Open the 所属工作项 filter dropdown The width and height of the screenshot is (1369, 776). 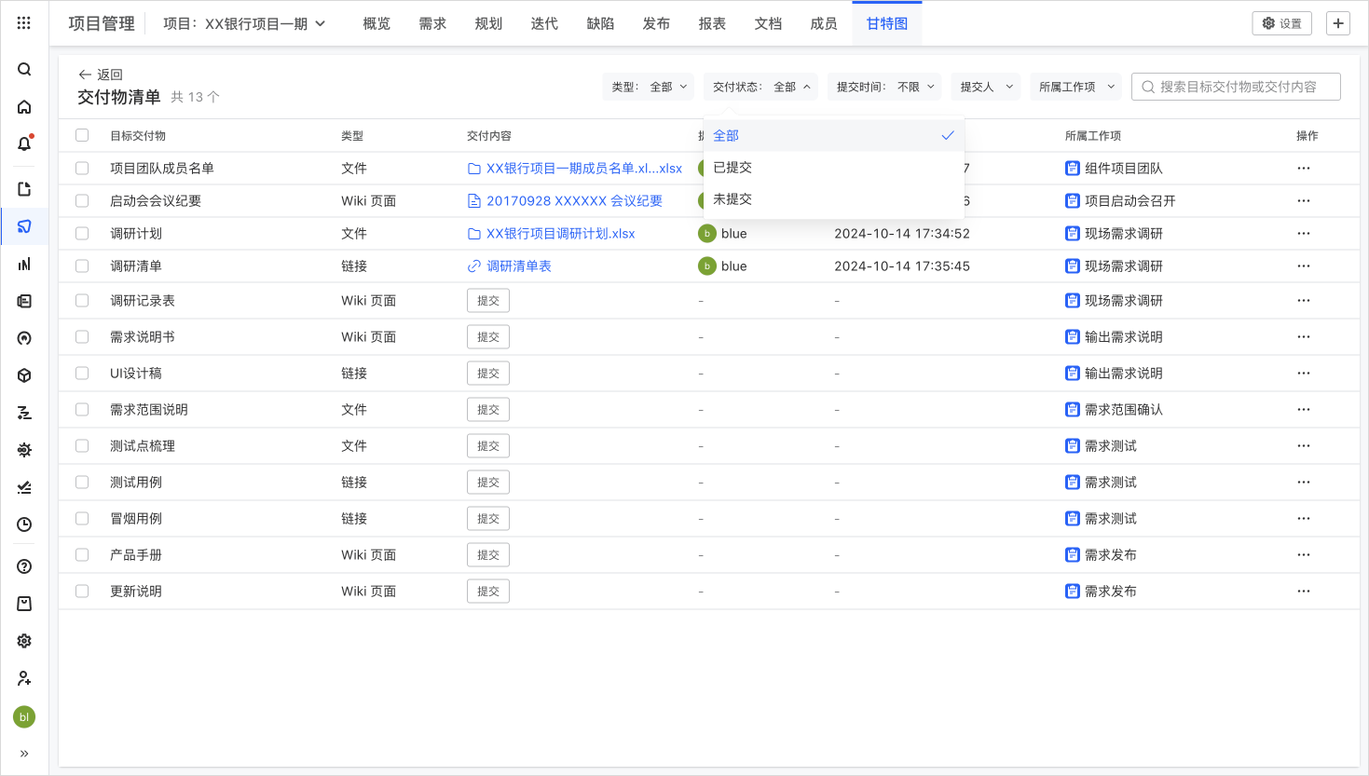click(1076, 87)
